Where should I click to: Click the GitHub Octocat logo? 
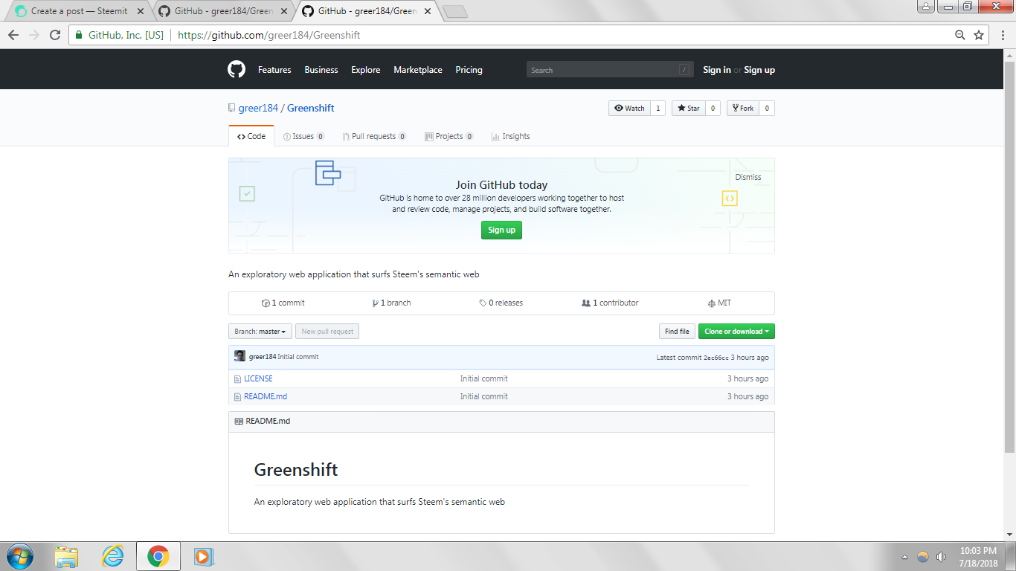point(236,70)
